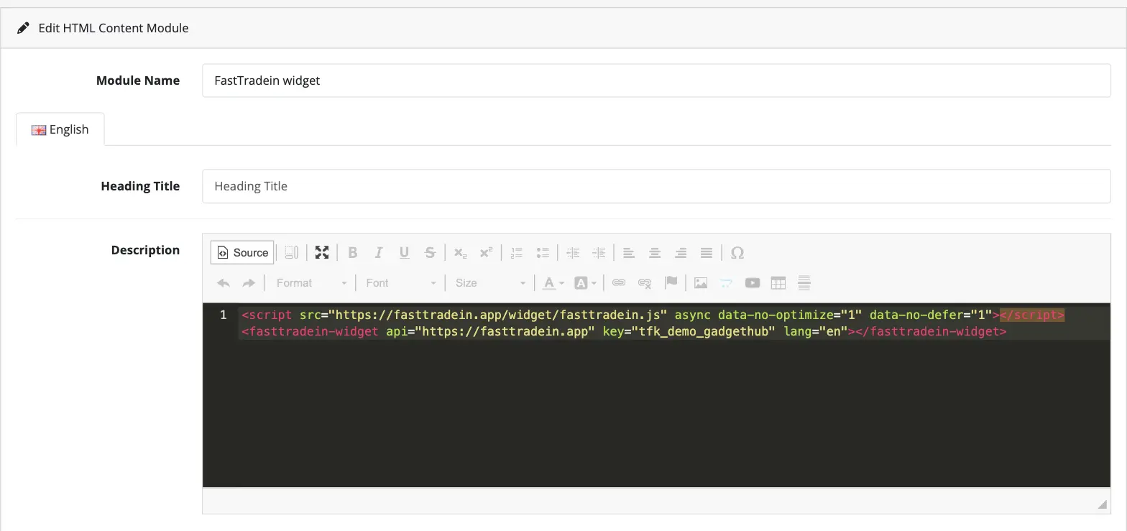Click the Redo arrow
This screenshot has height=531, width=1127.
pos(249,282)
